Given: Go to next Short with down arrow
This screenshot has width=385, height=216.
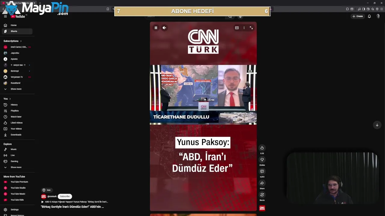Looking at the screenshot, I should pos(377,125).
